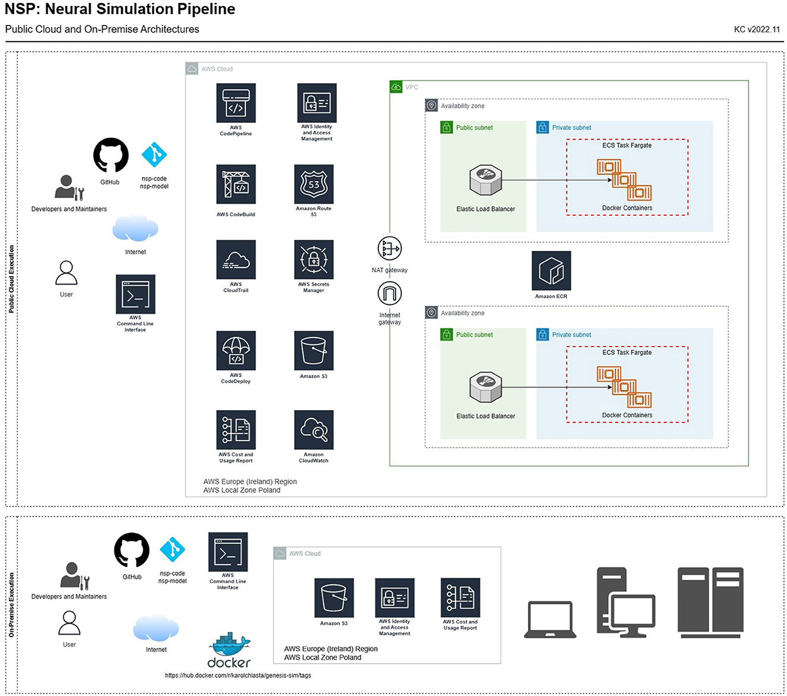Click Private subnet lock icon in upper zone
The image size is (787, 696).
pos(542,127)
